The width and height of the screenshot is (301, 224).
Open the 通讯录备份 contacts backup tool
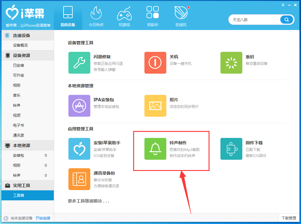(79, 179)
